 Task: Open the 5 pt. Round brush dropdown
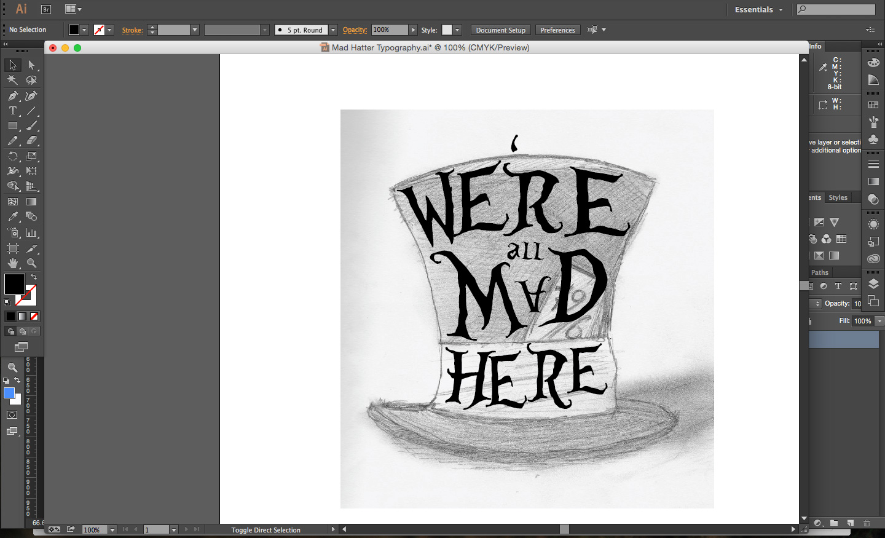(x=333, y=30)
